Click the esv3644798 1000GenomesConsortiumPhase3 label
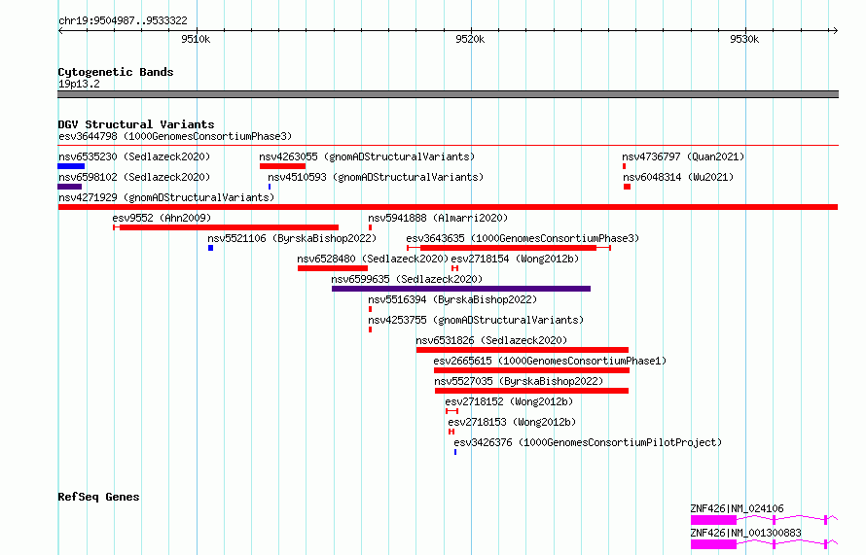 click(175, 136)
